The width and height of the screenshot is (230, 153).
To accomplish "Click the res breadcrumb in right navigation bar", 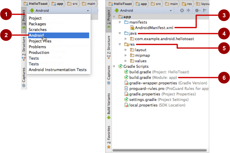I will tap(187, 4).
